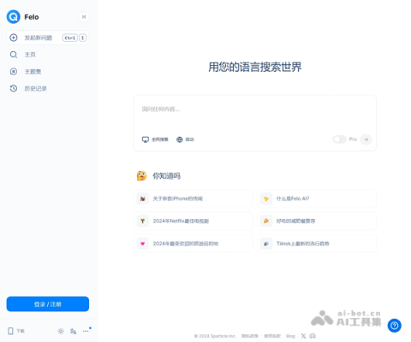Image resolution: width=411 pixels, height=342 pixels.
Task: Open the three-dots more menu
Action: pos(86,331)
